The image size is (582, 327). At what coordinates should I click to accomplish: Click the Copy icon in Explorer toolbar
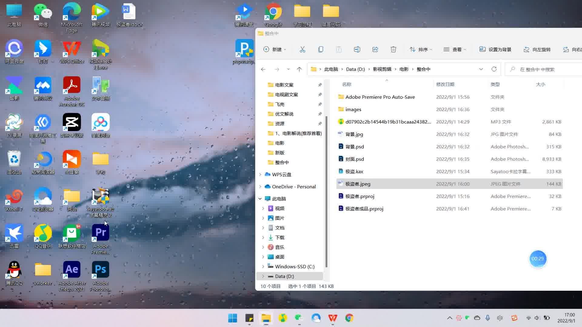pos(320,49)
